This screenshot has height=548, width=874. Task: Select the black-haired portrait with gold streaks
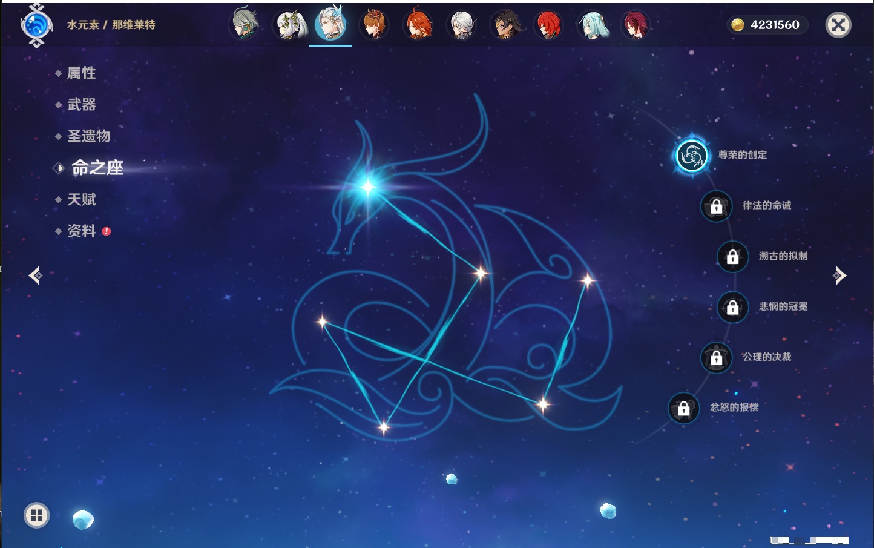[505, 24]
